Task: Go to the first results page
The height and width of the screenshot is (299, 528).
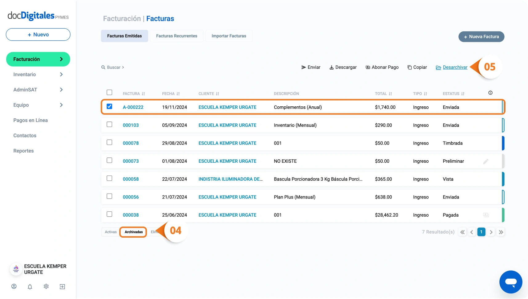Action: 462,232
